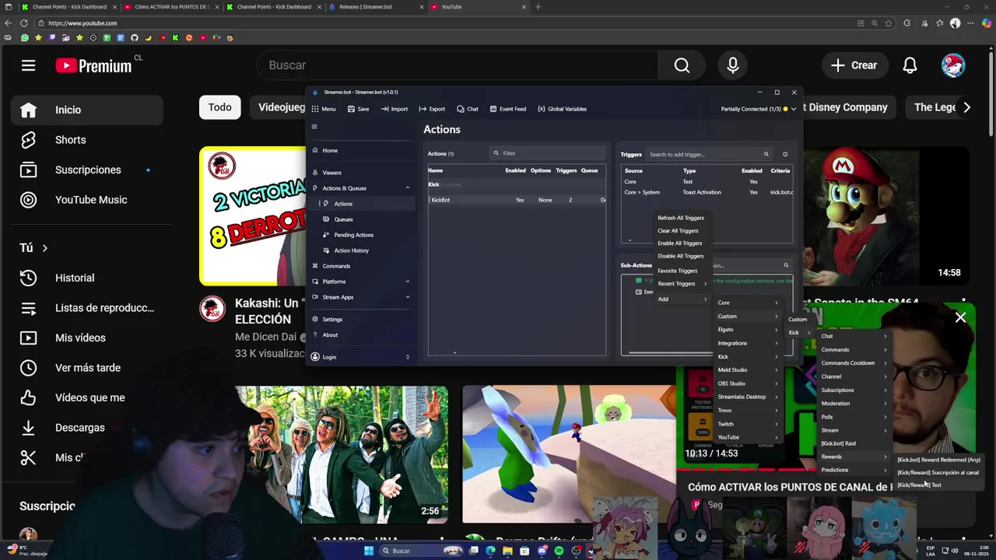The width and height of the screenshot is (996, 560).
Task: Choose [Kick.bot] Reward Redeemed (Any) trigger
Action: click(939, 460)
